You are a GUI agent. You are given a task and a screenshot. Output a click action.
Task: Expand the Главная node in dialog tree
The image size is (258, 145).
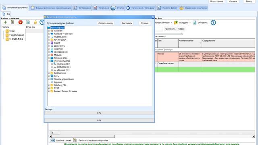(49, 31)
